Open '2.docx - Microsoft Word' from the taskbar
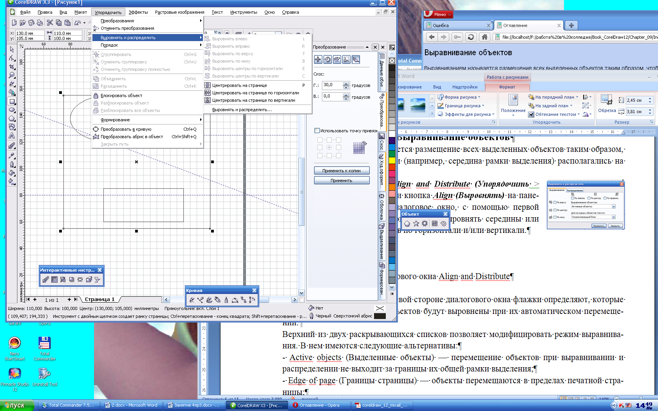Screen dimensions: 658x411 click(131, 406)
